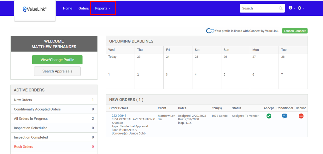Screen dimensions: 323x154
Task: Select the Rush Orders row
Action: tap(54, 146)
